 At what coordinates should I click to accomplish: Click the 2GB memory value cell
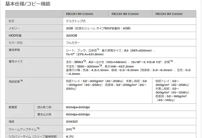(x=130, y=28)
